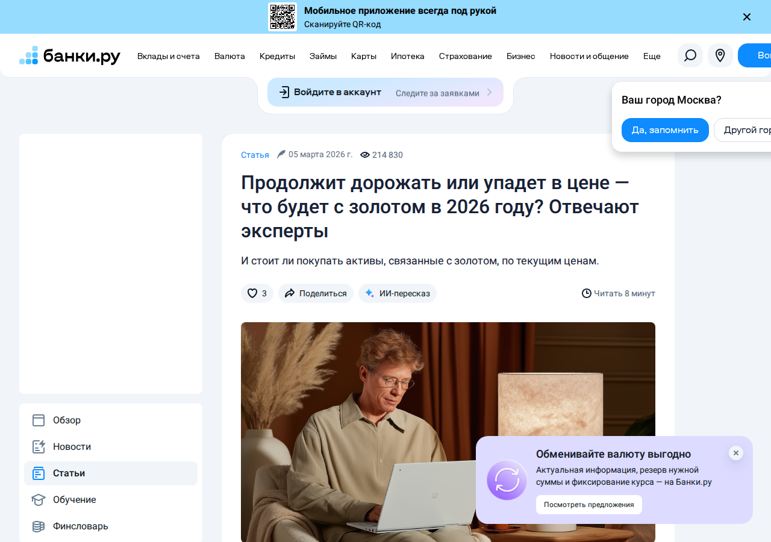The height and width of the screenshot is (542, 771).
Task: Click the ИИ-пересказ sparkle icon
Action: click(x=370, y=293)
